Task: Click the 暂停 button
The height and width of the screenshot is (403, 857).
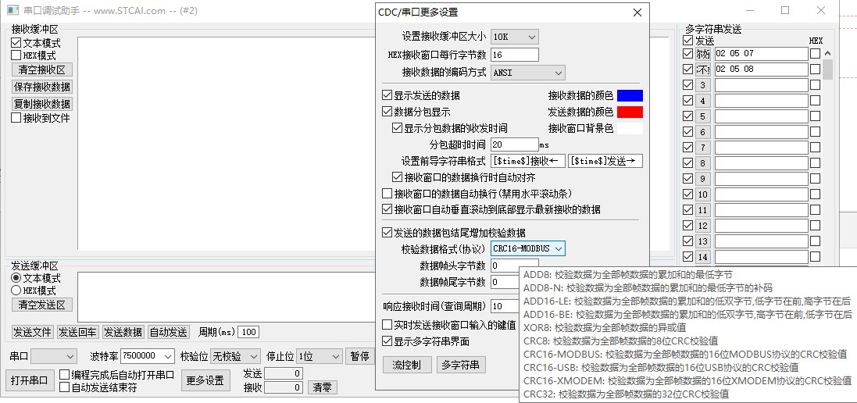Action: click(359, 357)
